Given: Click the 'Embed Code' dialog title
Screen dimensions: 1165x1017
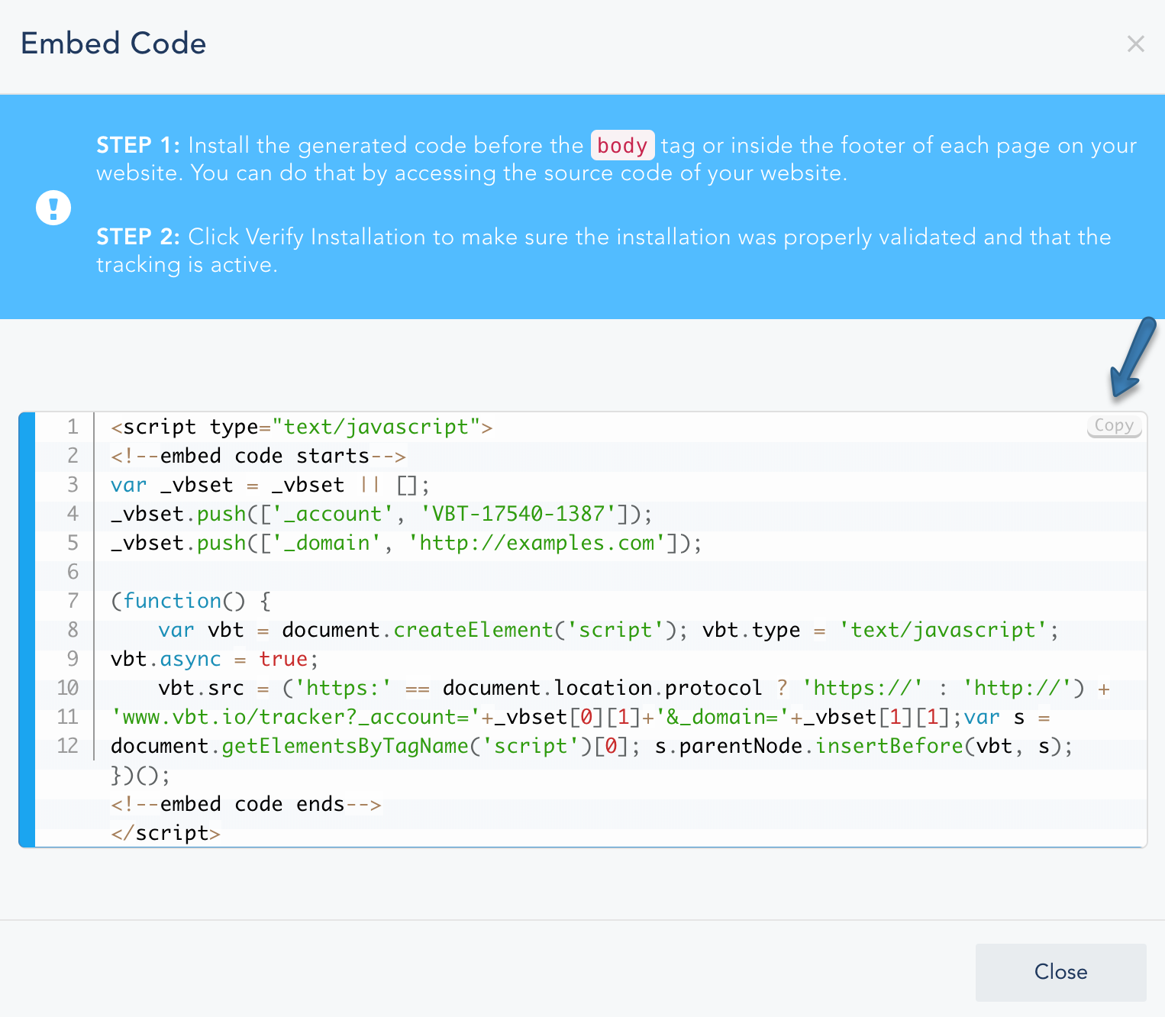Looking at the screenshot, I should 113,44.
